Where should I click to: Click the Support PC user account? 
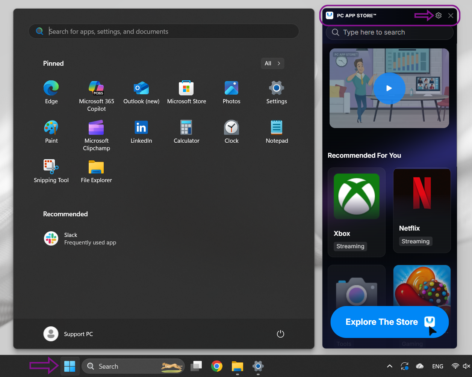tap(68, 334)
